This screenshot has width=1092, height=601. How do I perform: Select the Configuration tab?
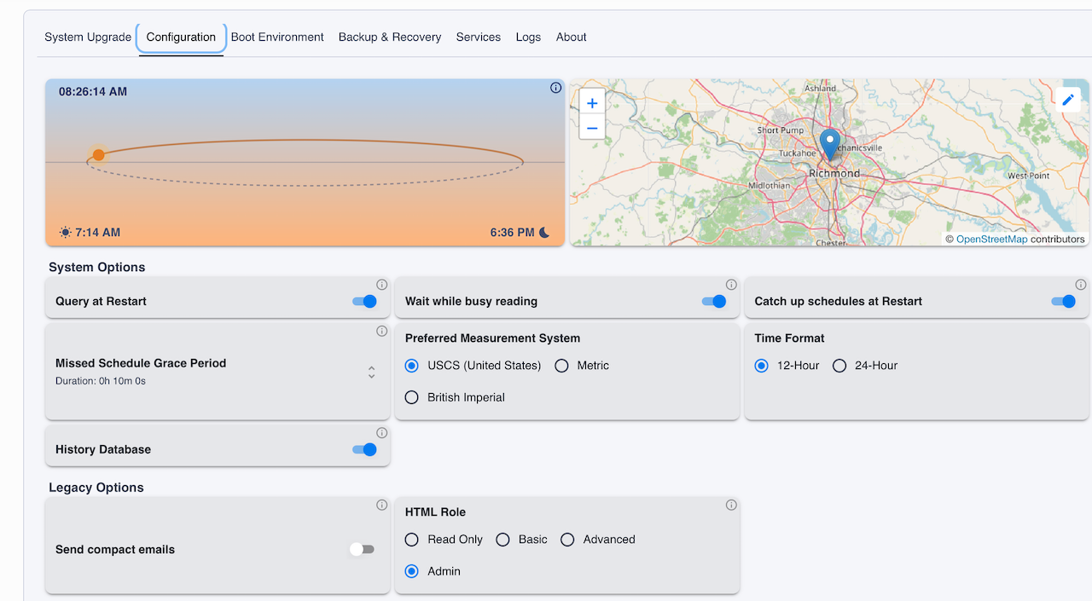point(181,38)
